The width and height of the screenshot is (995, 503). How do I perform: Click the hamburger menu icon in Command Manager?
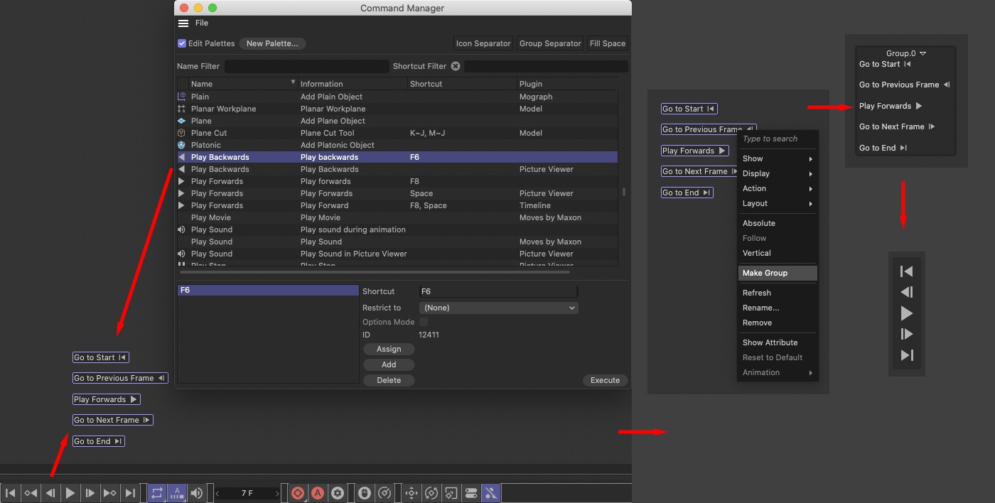coord(183,23)
